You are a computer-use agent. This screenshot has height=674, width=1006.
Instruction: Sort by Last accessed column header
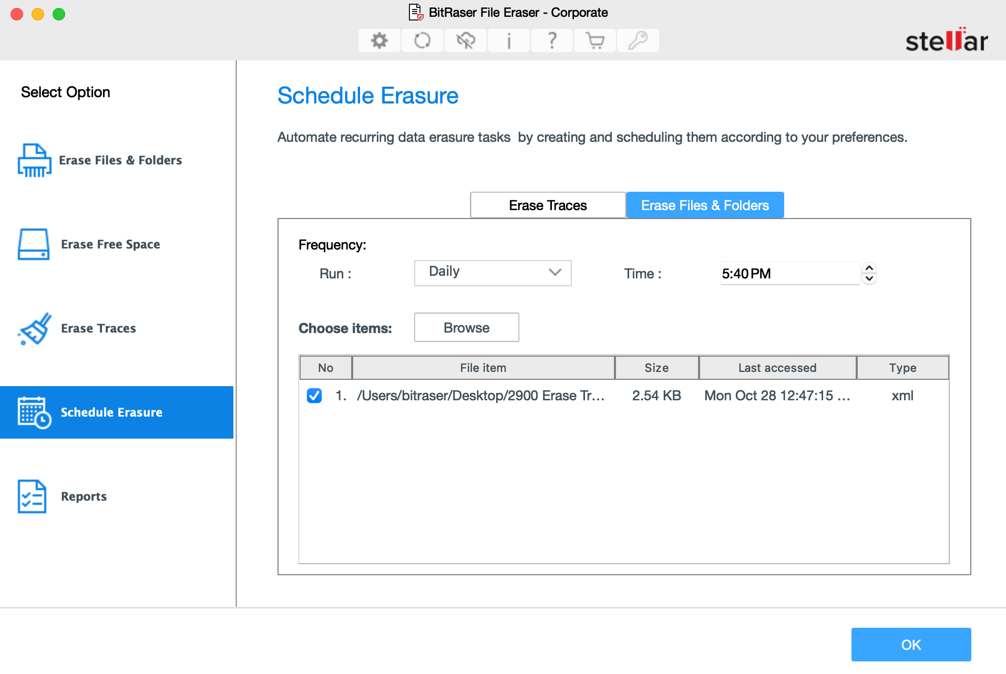tap(777, 368)
